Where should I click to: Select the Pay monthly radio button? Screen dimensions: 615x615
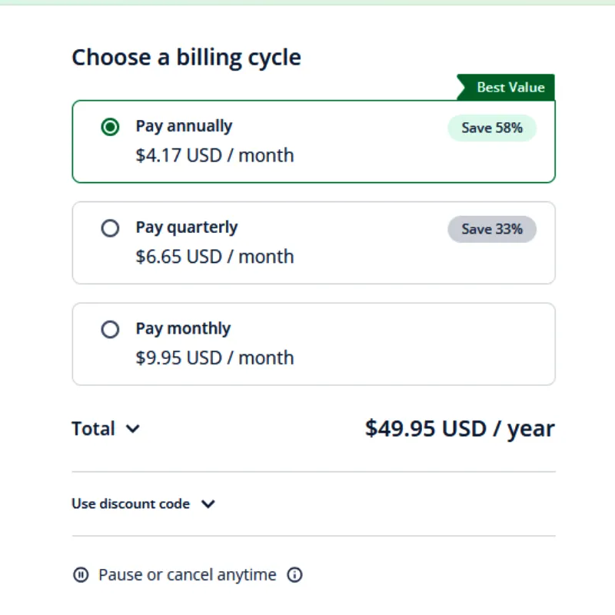(x=110, y=329)
